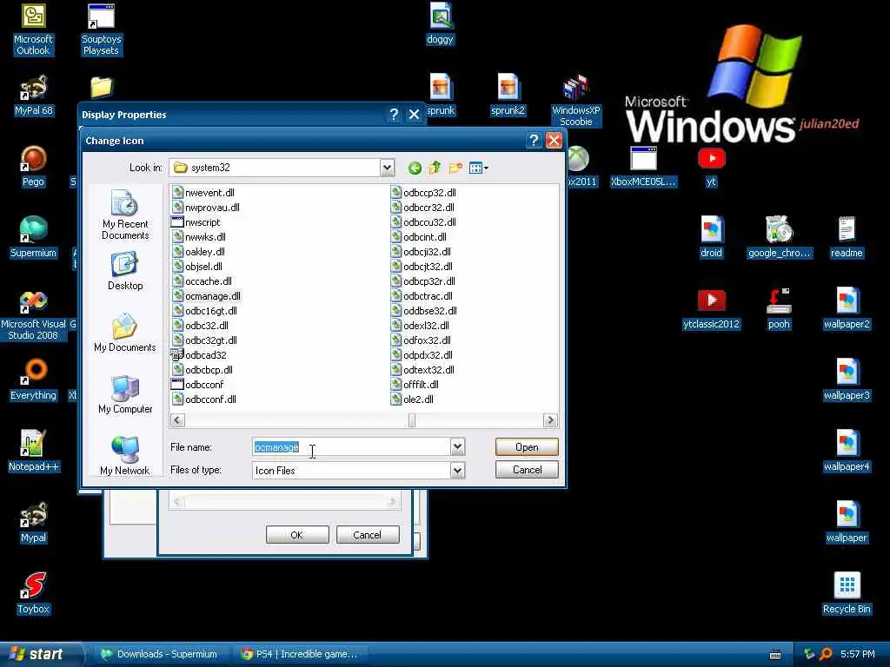Open My Documents in places bar
The image size is (890, 667).
[x=125, y=333]
